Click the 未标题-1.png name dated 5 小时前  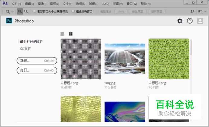pos(157,83)
